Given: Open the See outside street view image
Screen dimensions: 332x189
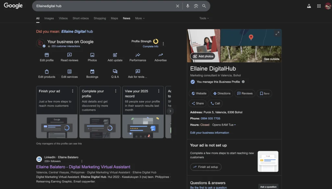Looking at the screenshot, I should click(251, 54).
